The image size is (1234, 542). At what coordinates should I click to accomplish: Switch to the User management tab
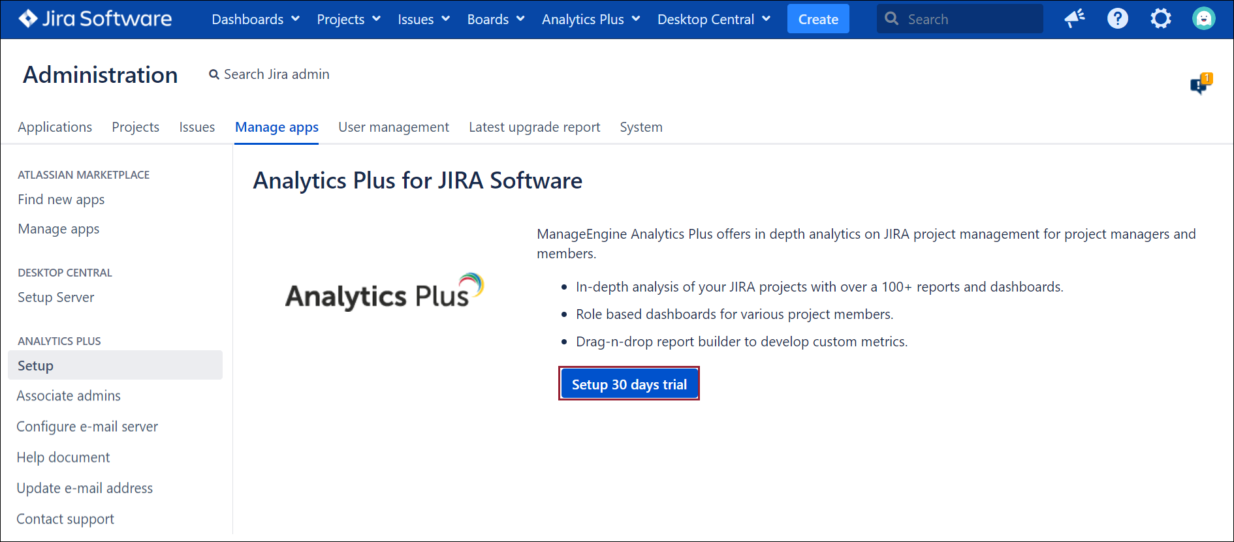coord(393,127)
